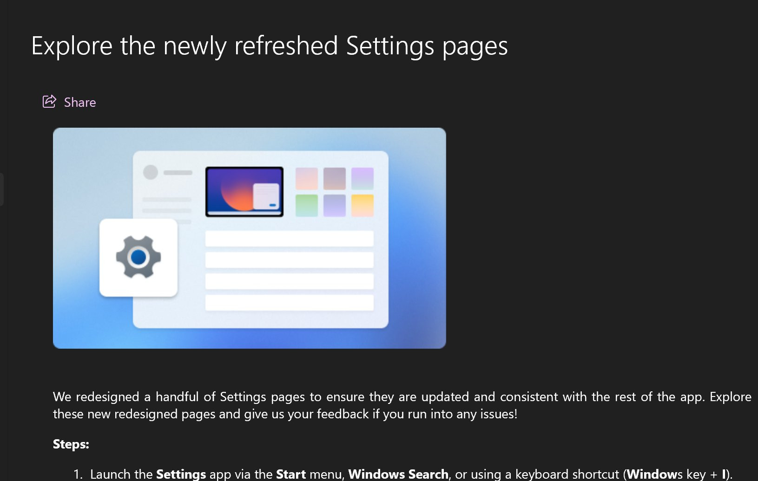Click the Share arrow icon

49,101
